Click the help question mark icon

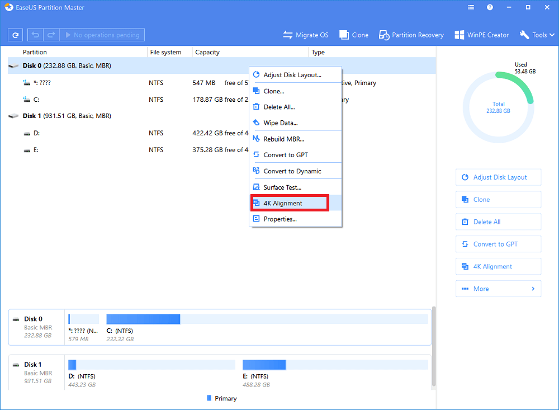coord(490,8)
